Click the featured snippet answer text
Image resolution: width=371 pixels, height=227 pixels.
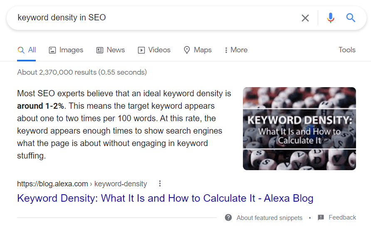coord(121,124)
